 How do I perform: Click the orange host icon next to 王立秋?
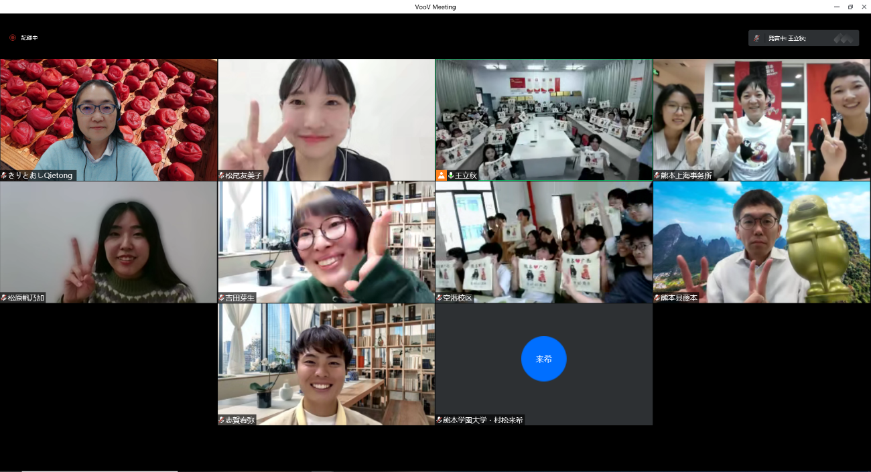[442, 175]
